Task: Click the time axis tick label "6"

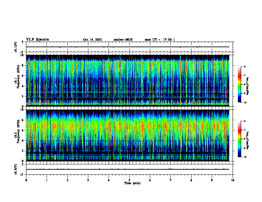Action: click(x=150, y=180)
